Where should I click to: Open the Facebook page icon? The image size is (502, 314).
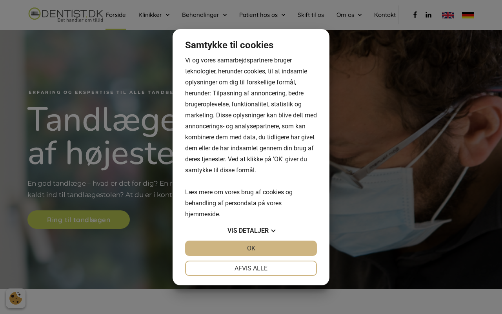(x=415, y=15)
